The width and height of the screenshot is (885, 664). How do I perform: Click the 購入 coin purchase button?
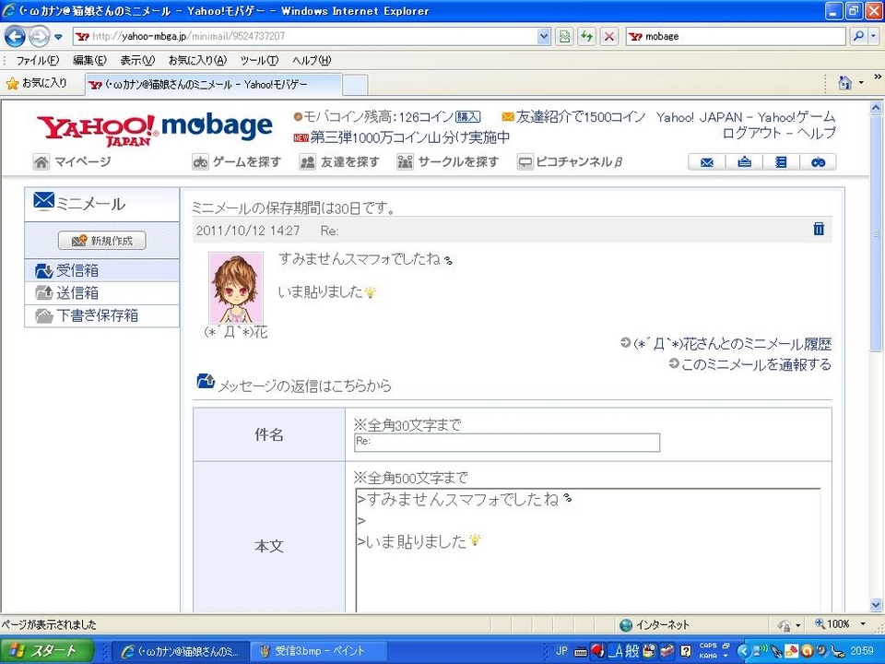468,117
